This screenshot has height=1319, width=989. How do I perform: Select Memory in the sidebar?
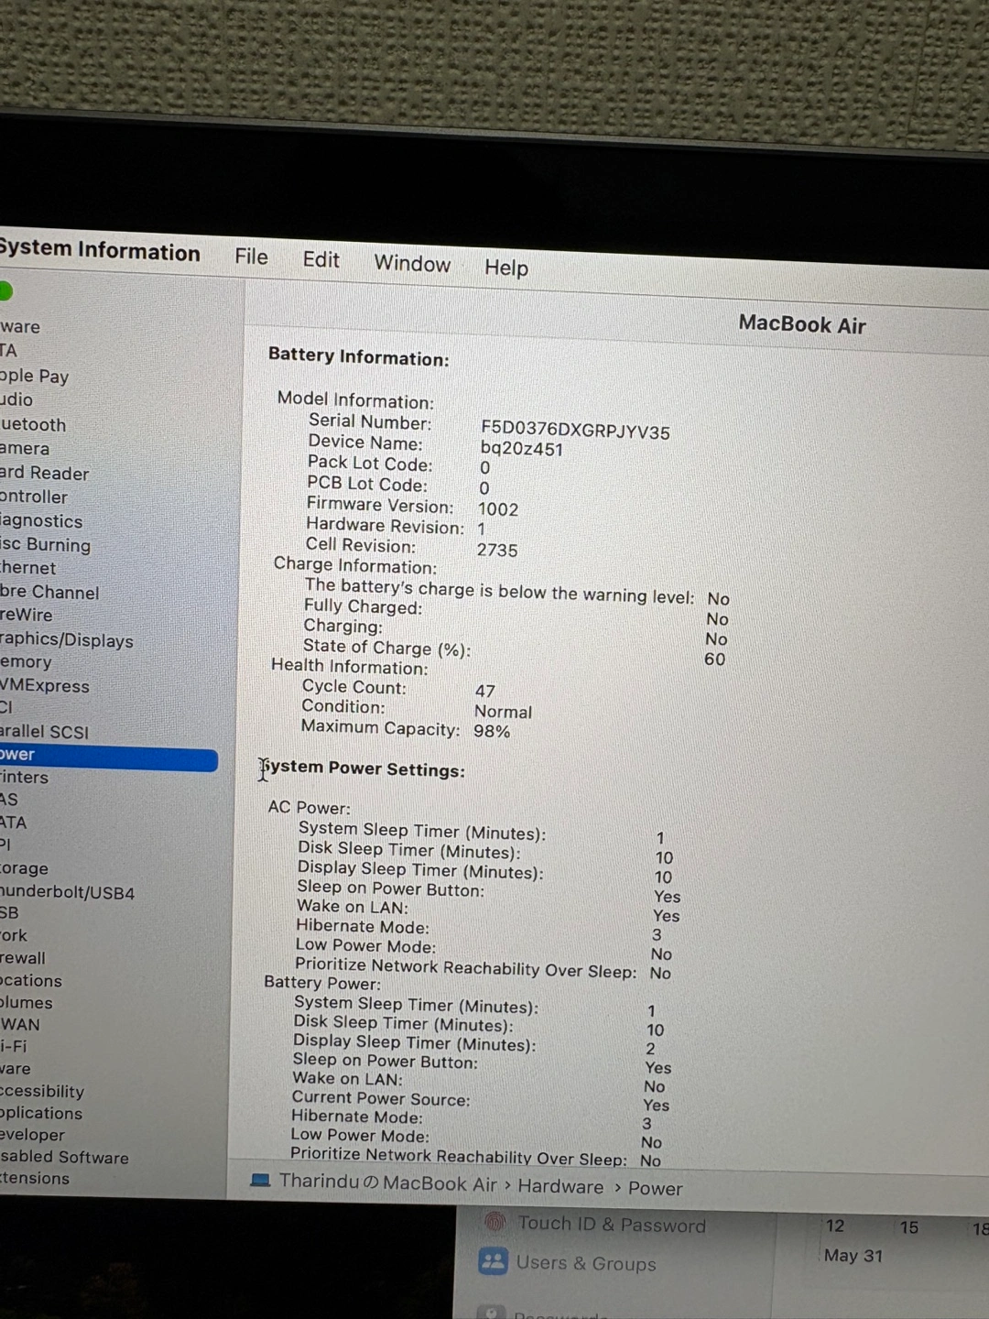[x=26, y=661]
